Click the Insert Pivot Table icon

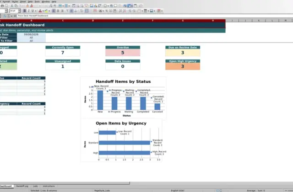(x=100, y=6)
